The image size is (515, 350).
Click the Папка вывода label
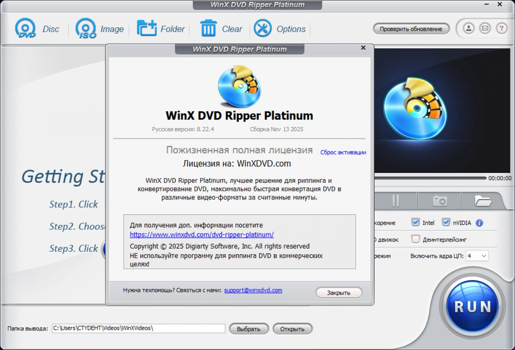[x=27, y=329]
